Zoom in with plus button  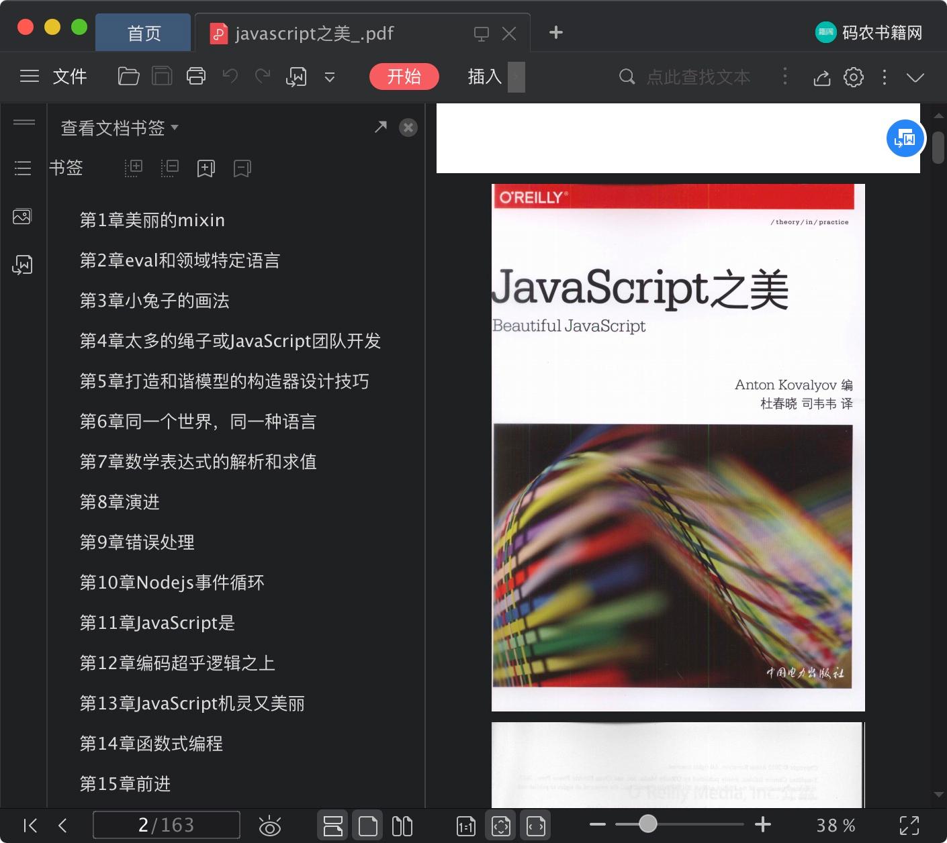coord(763,824)
